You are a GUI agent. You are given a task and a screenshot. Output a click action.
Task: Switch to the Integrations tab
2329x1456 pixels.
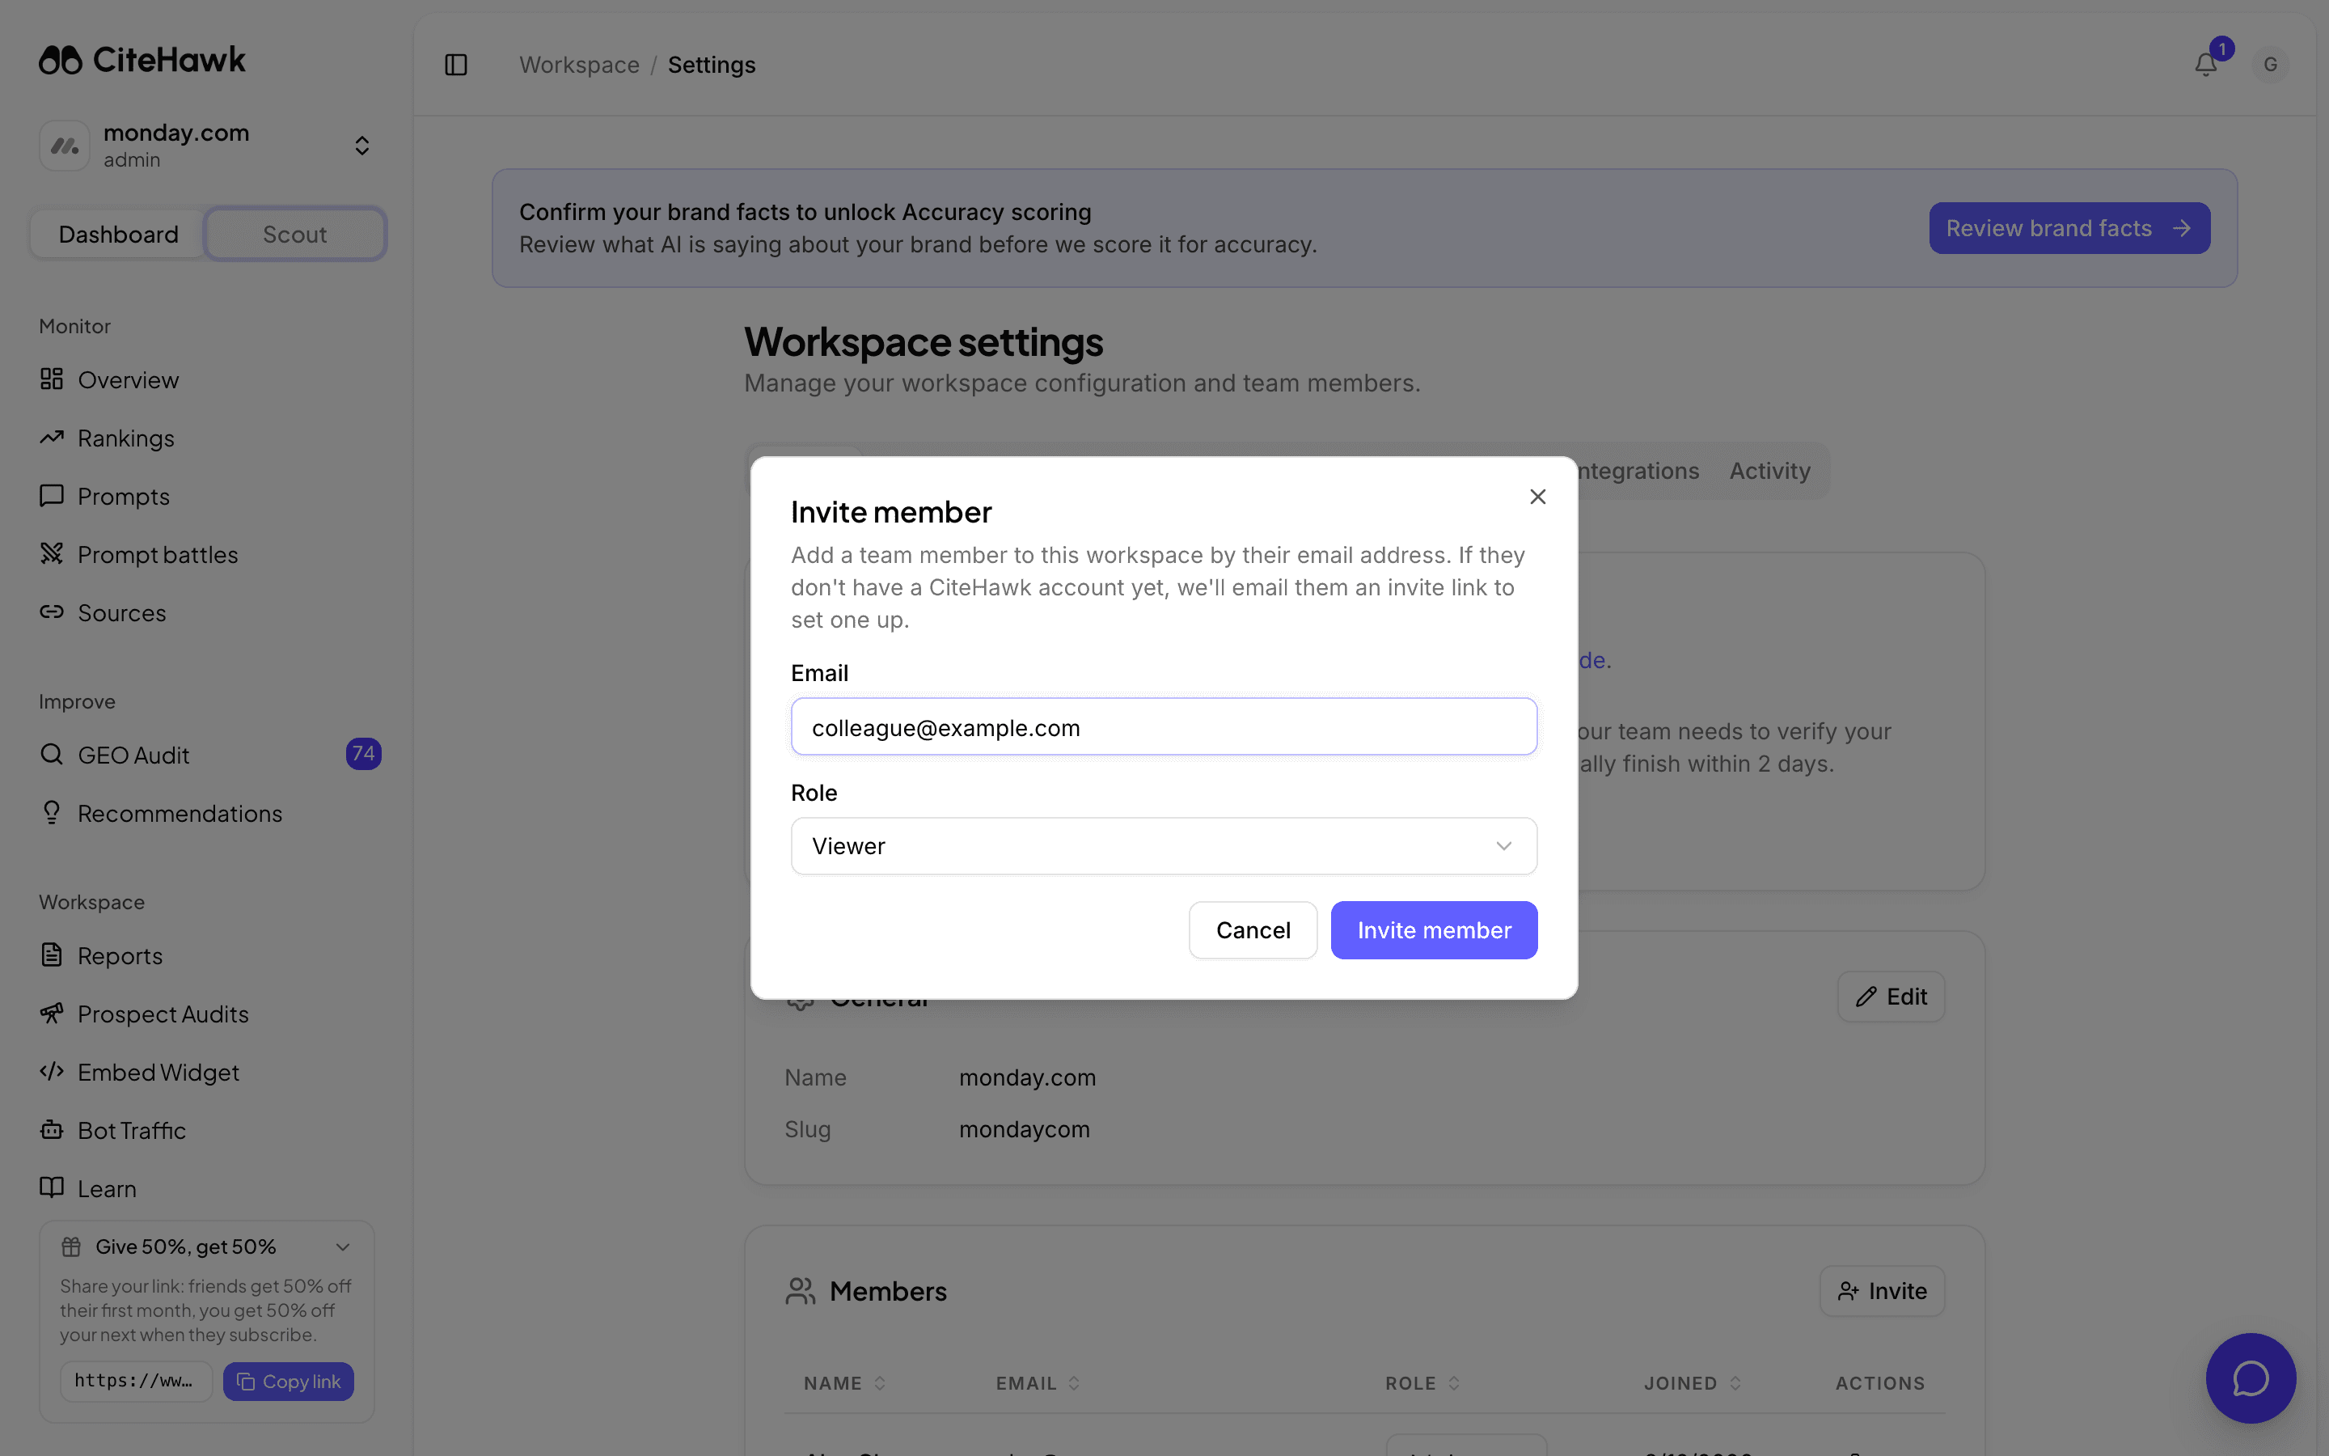[1638, 471]
